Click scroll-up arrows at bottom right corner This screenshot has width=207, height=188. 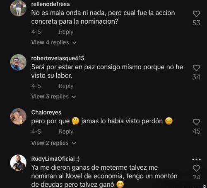click(205, 186)
